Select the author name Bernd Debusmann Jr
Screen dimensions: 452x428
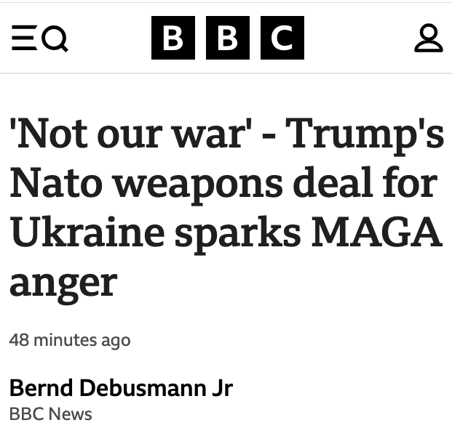pyautogui.click(x=121, y=388)
